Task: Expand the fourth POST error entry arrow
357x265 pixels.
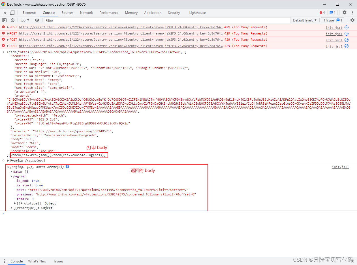Action: tap(8, 46)
